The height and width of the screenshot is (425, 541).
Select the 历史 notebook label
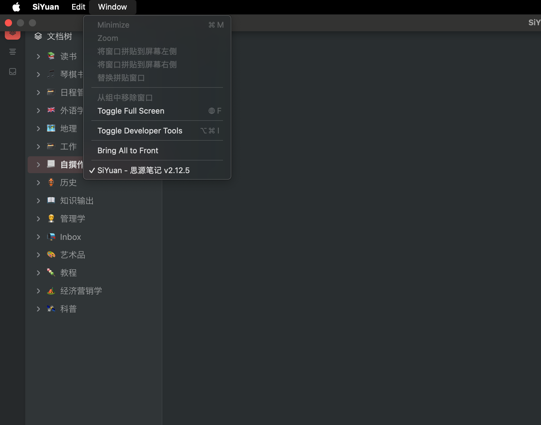coord(69,183)
